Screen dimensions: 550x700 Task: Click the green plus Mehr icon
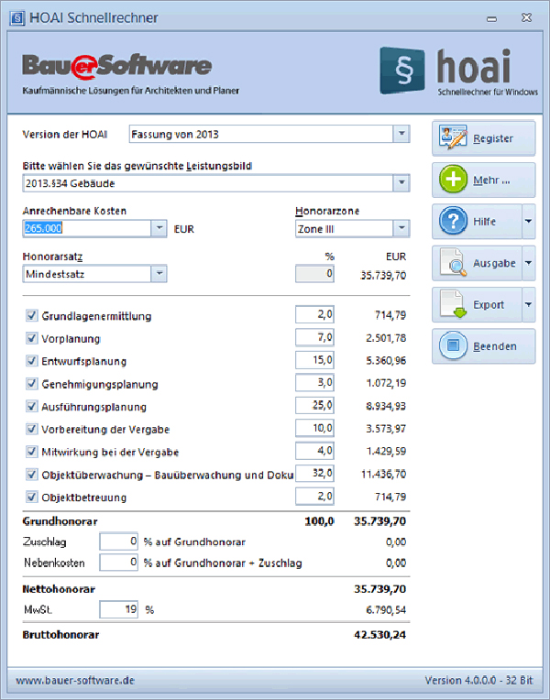pos(453,180)
